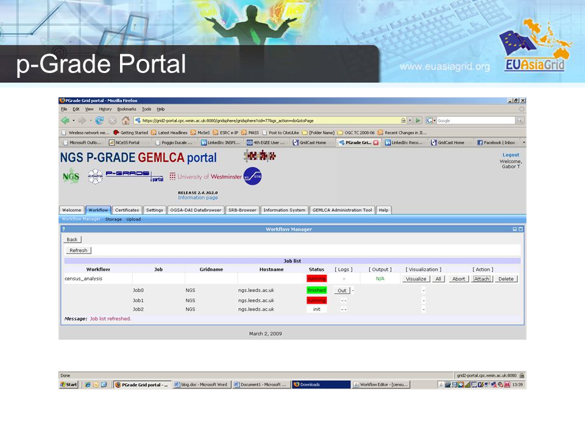Open the ESRC e-IP feed bookmark

[x=225, y=133]
